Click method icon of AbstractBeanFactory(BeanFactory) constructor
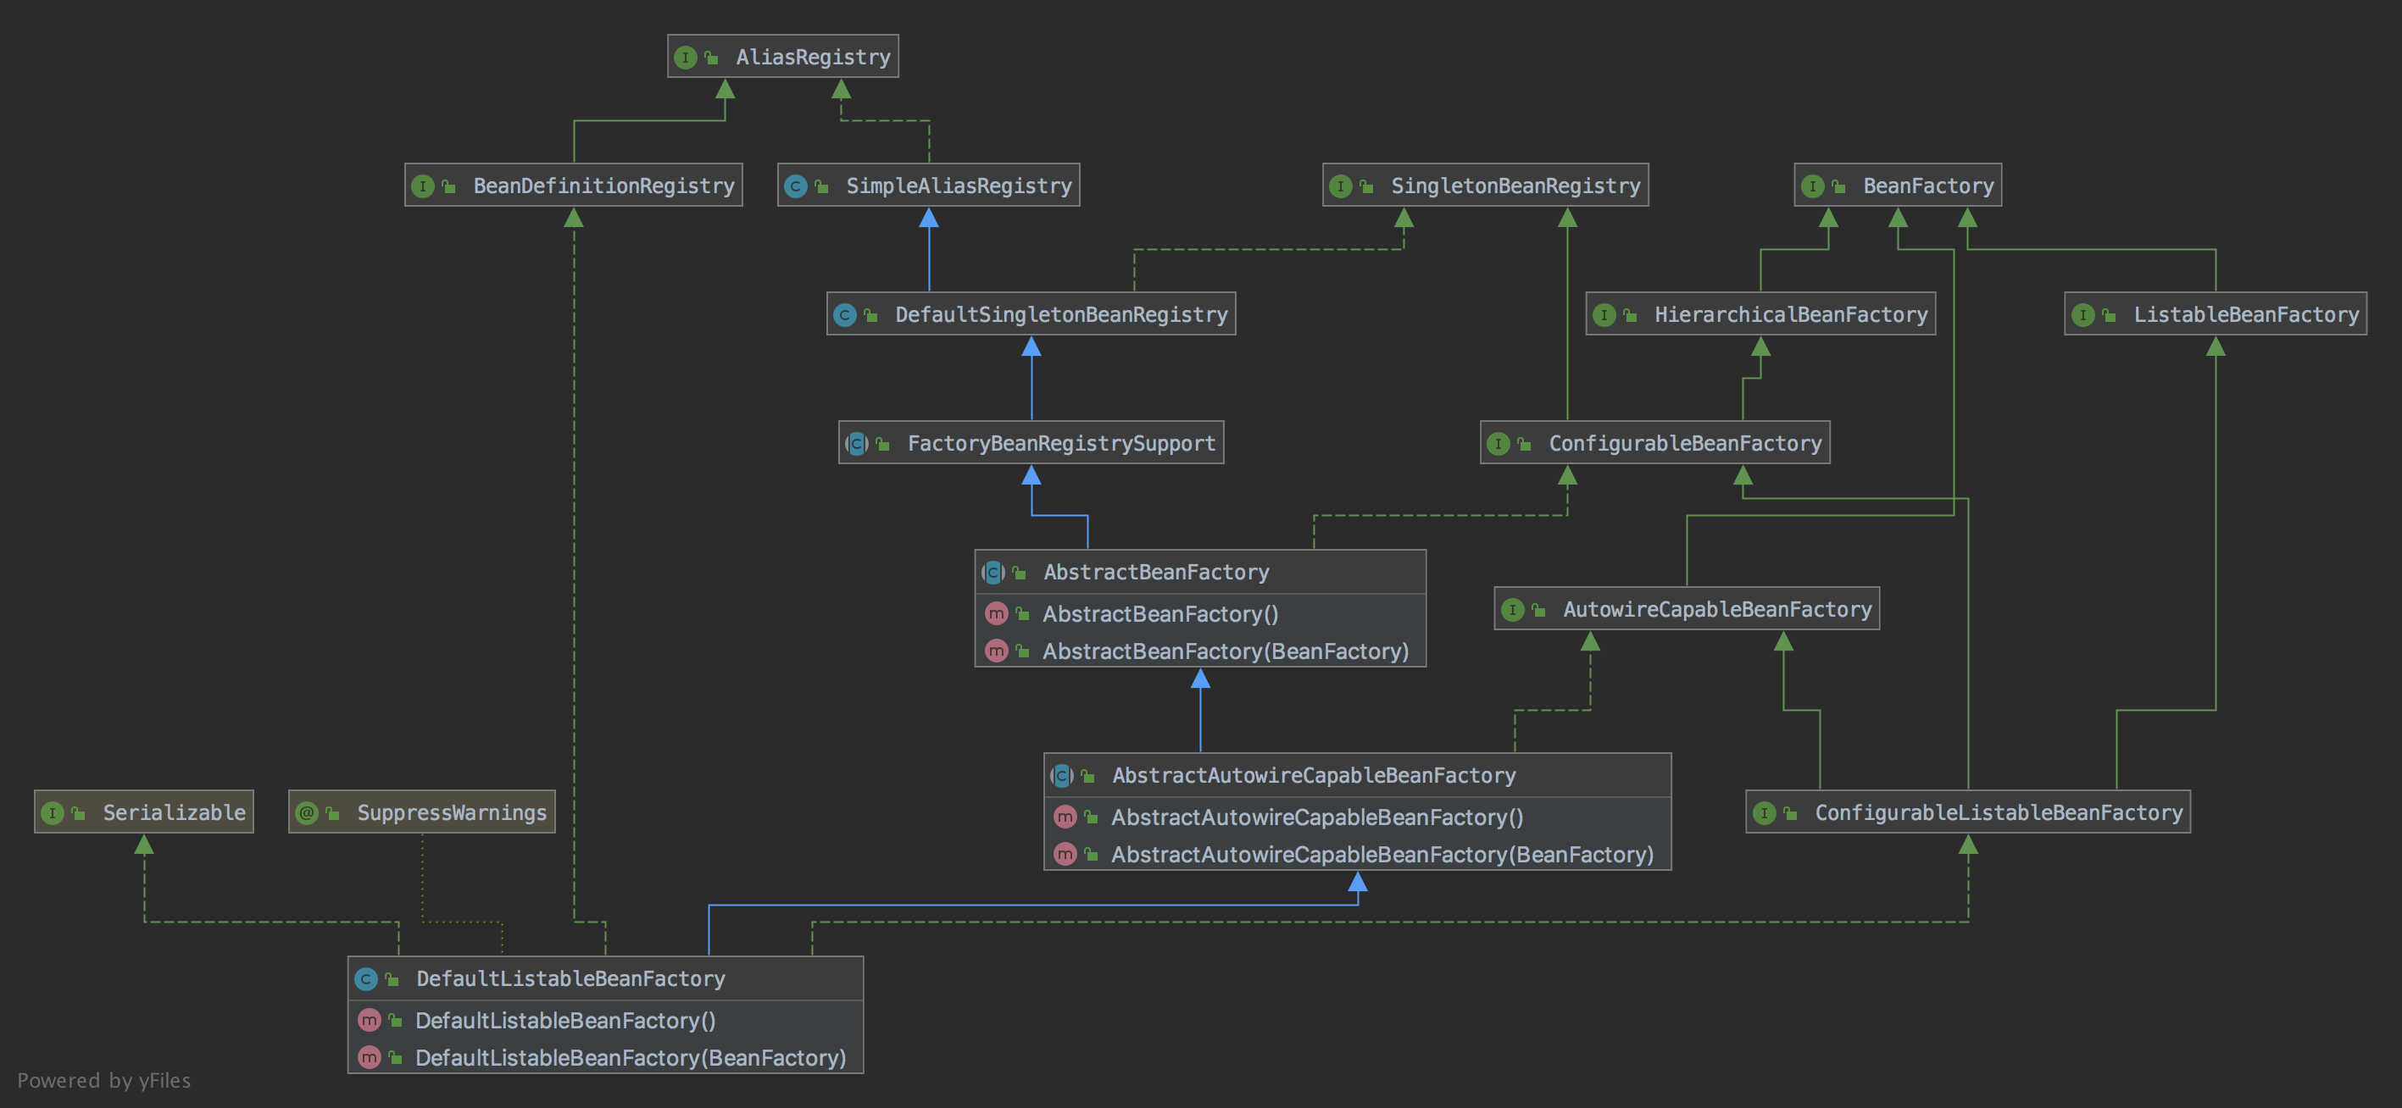Viewport: 2402px width, 1108px height. (997, 651)
